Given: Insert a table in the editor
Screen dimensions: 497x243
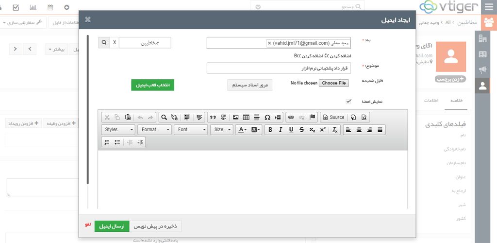Looking at the screenshot, I should (x=246, y=117).
